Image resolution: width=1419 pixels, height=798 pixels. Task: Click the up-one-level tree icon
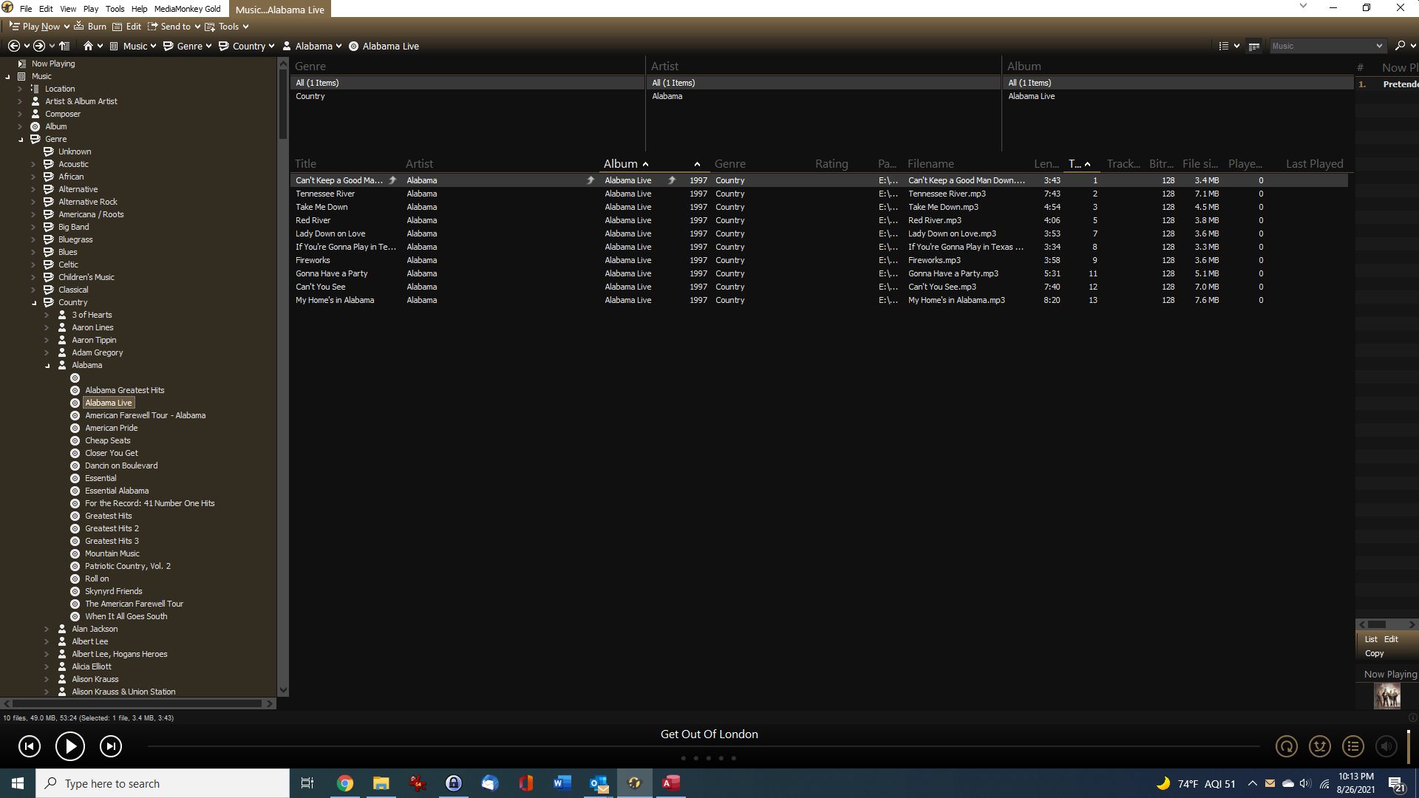click(64, 46)
